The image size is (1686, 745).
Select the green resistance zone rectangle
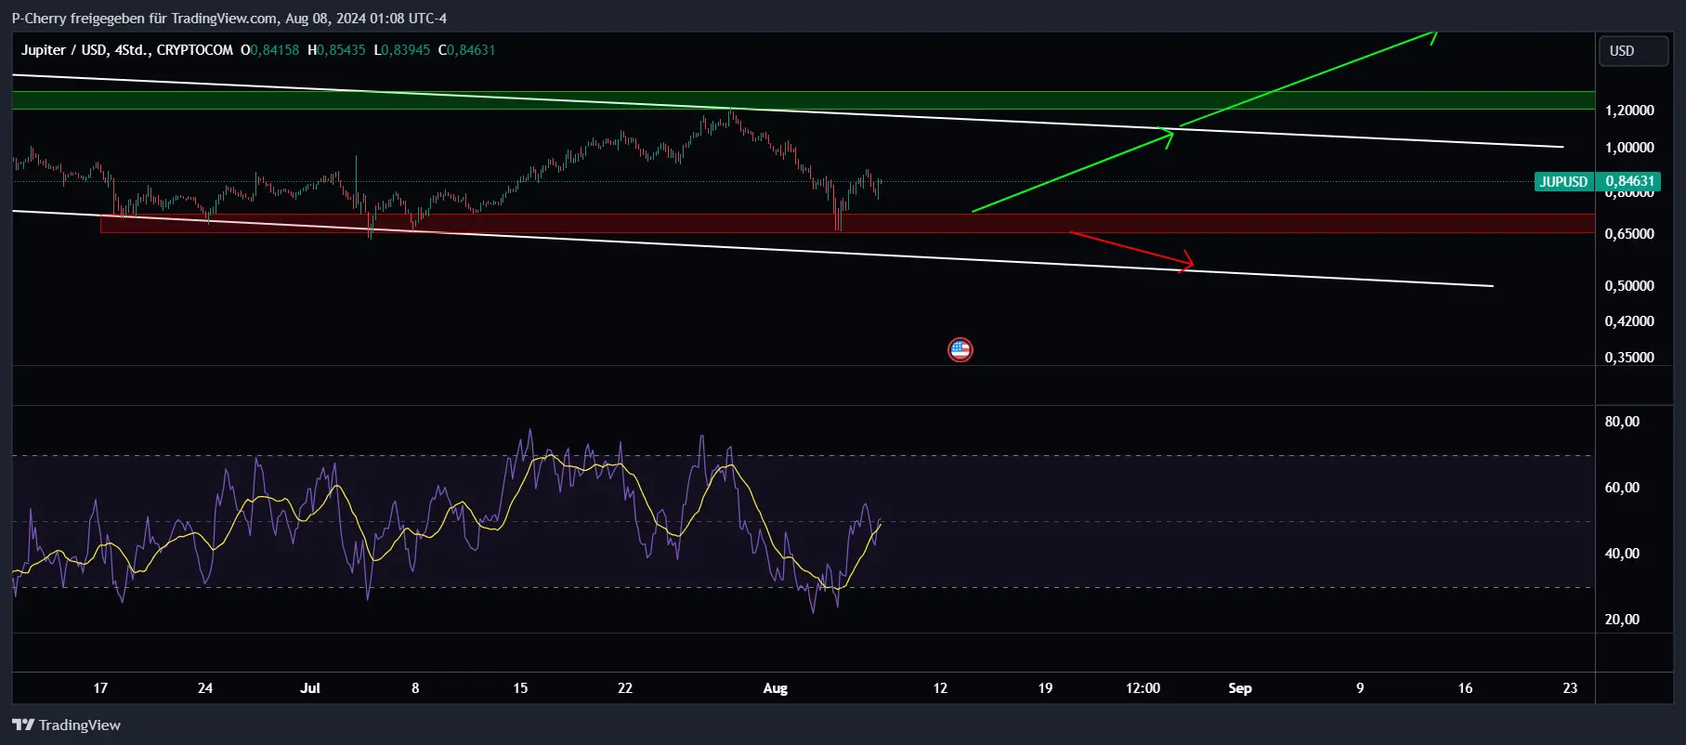[803, 100]
